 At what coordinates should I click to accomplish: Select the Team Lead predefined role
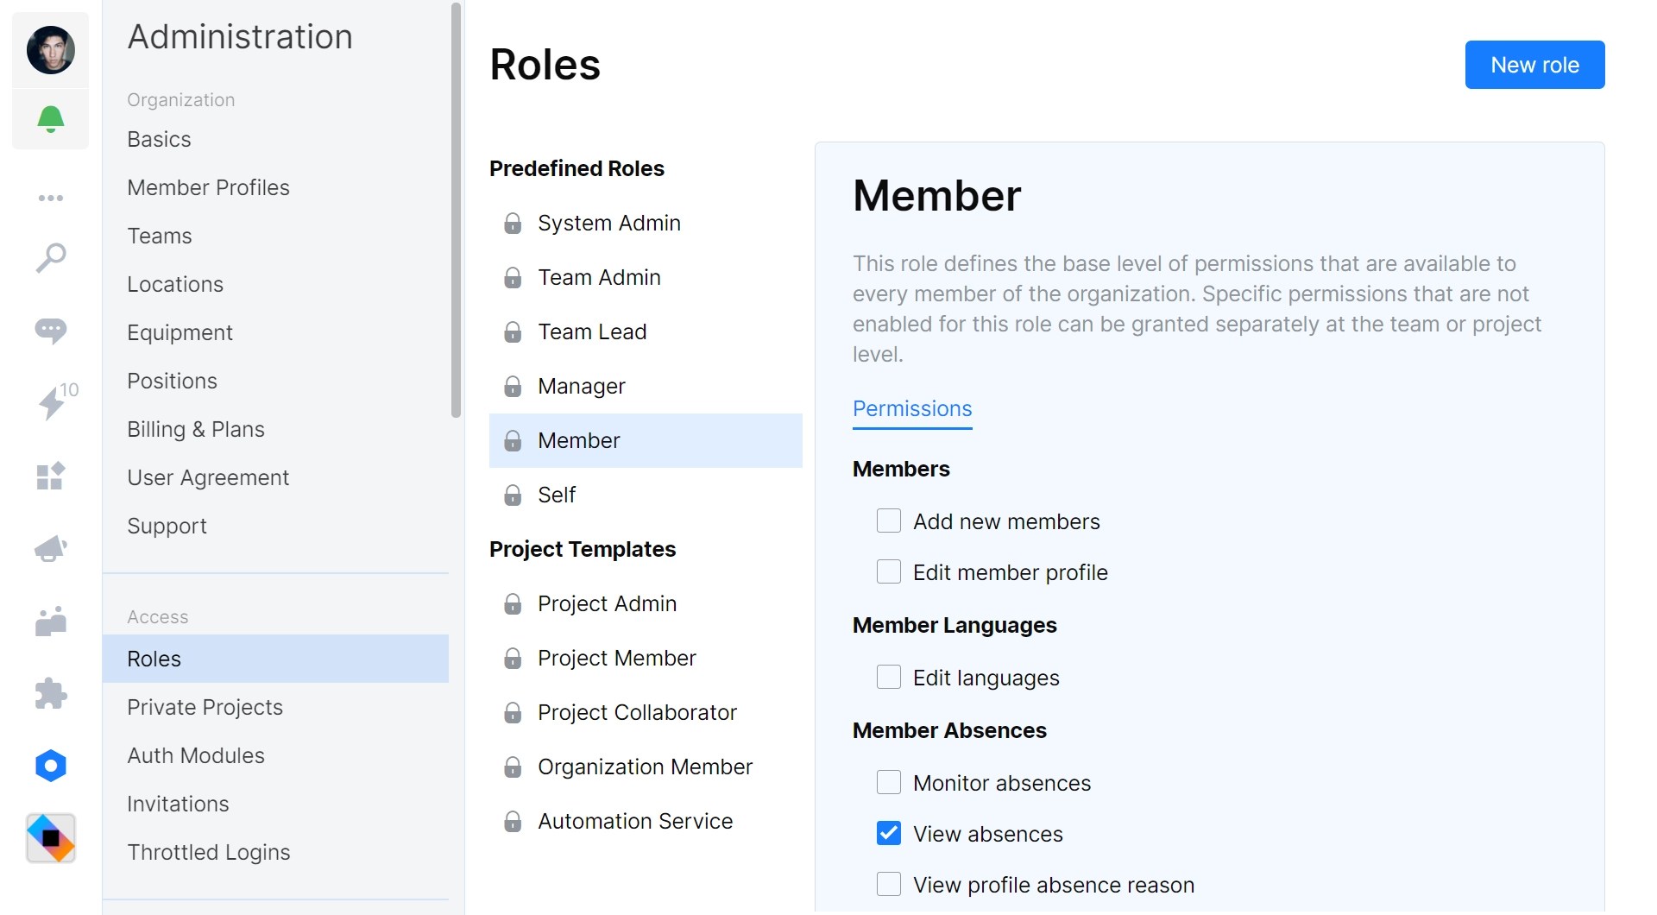(592, 331)
